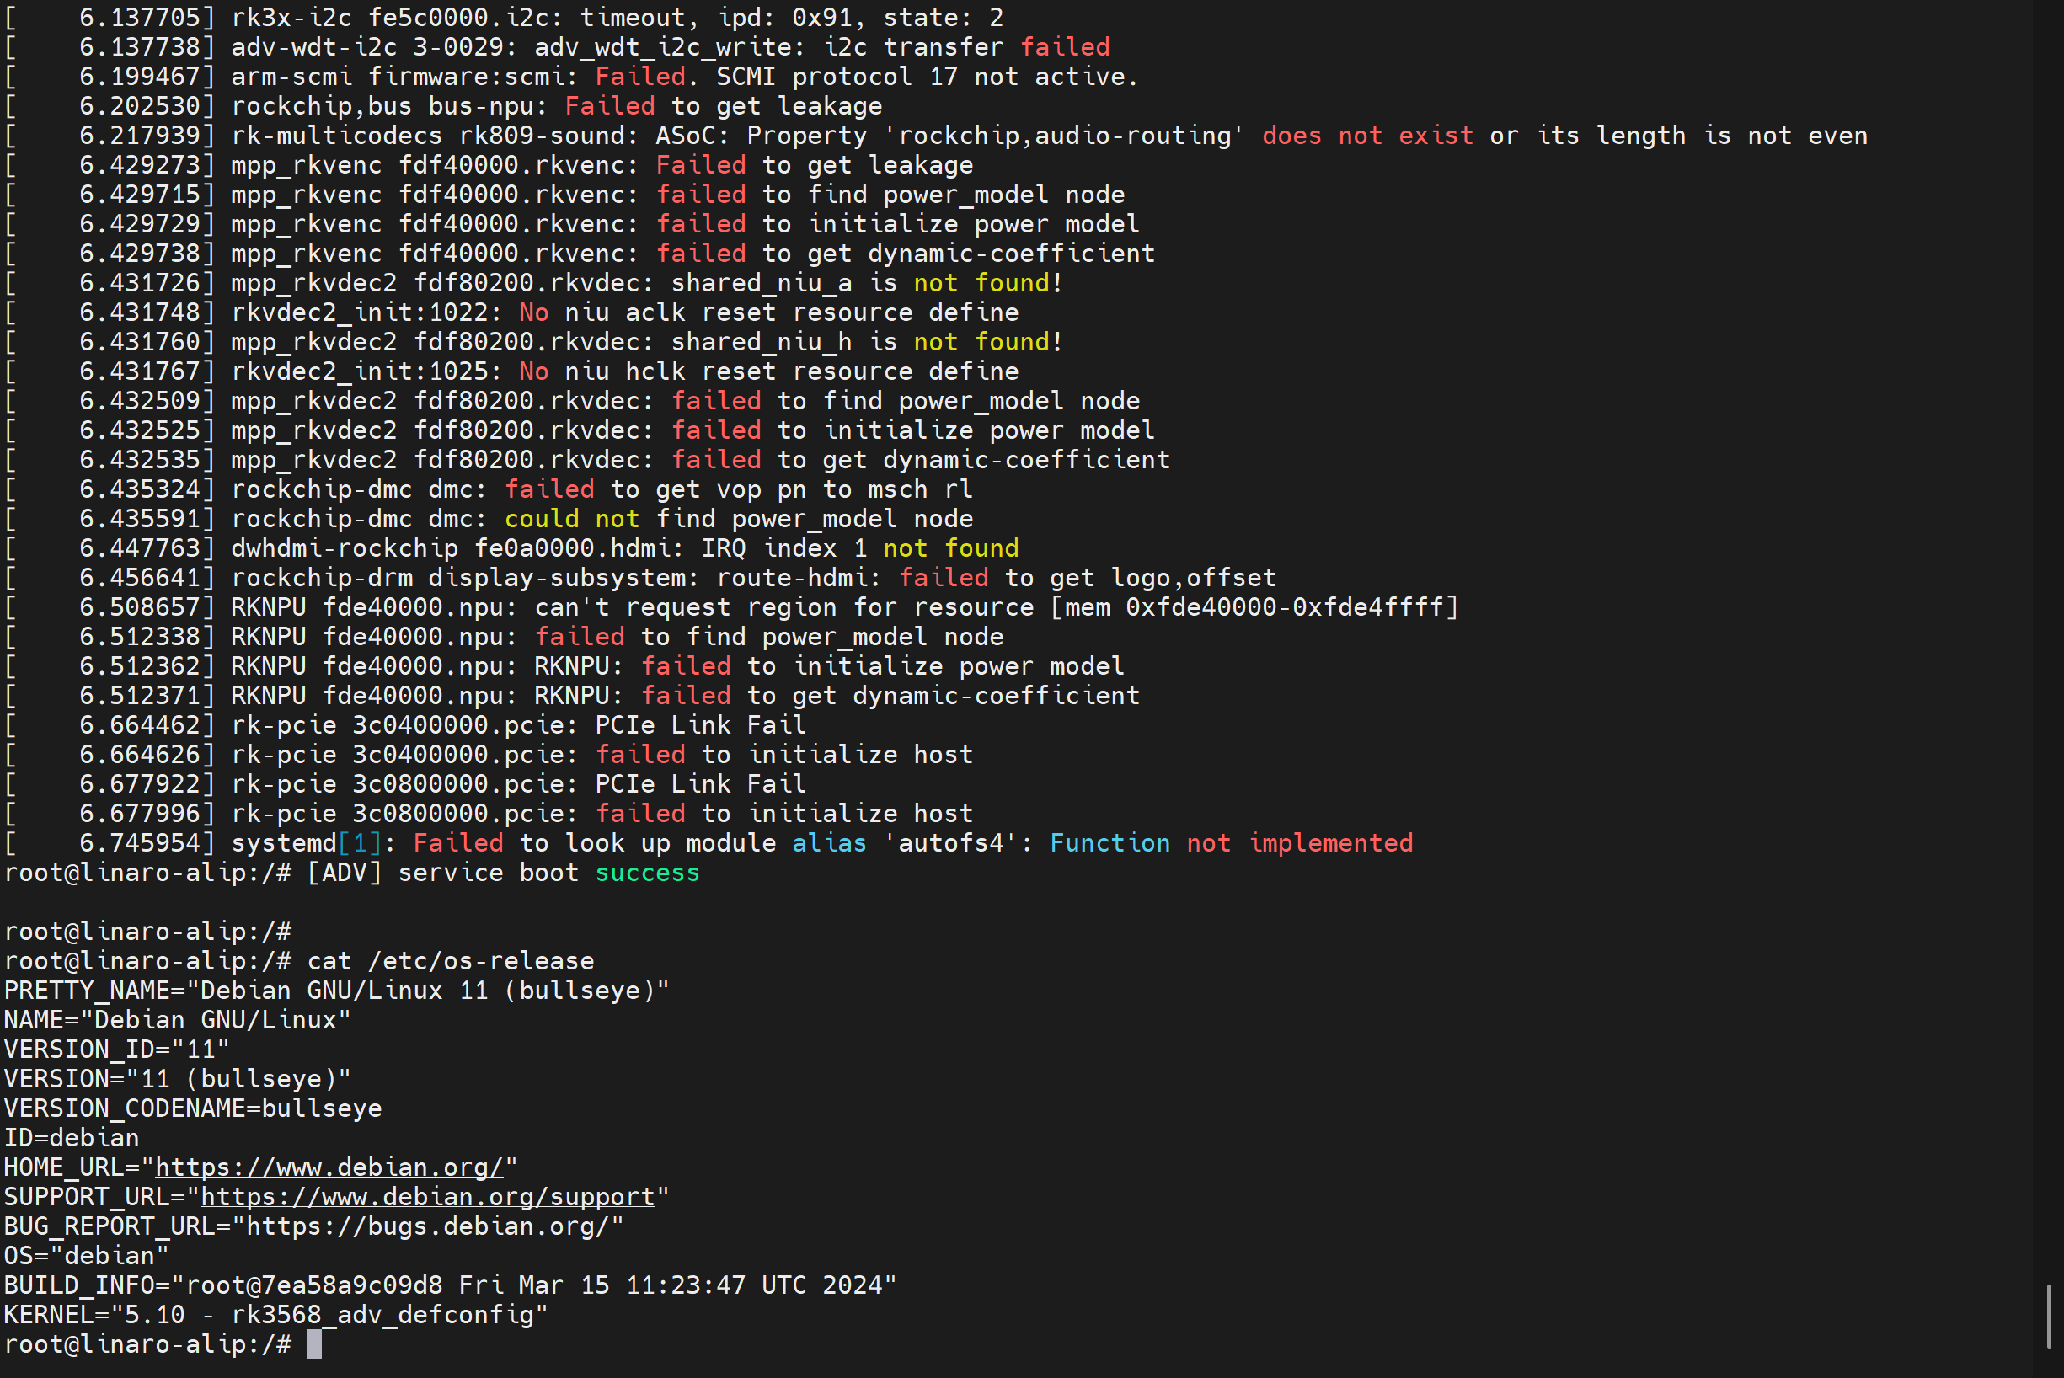This screenshot has height=1378, width=2064.
Task: Click the PRETTY_NAME line of os-release
Action: 336,991
